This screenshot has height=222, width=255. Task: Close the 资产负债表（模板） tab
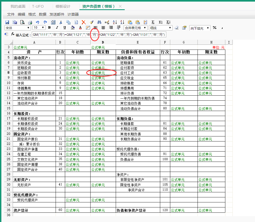[x=120, y=6]
